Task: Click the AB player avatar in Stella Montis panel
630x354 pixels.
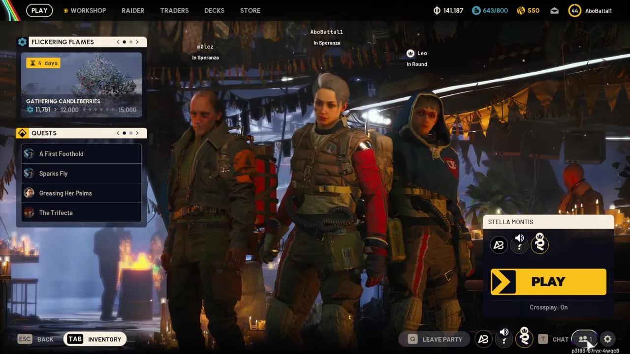Action: (x=499, y=245)
